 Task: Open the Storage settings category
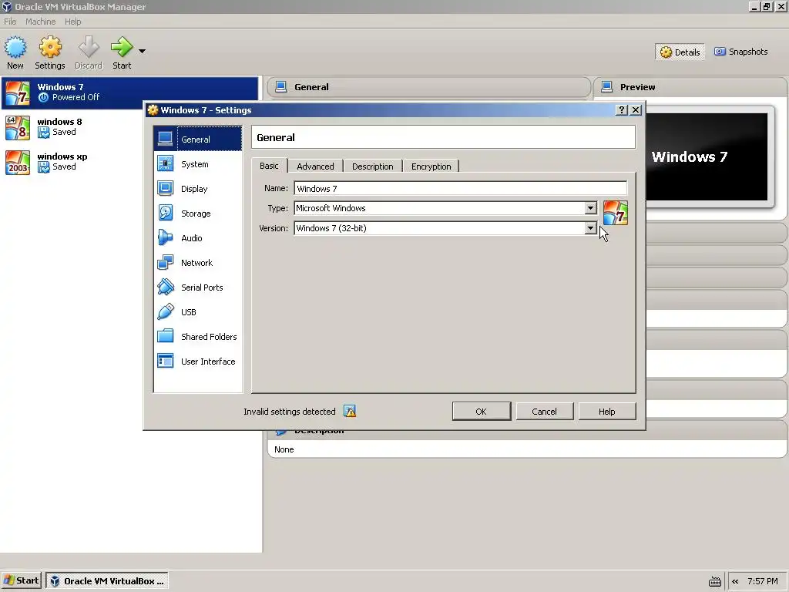(x=198, y=214)
